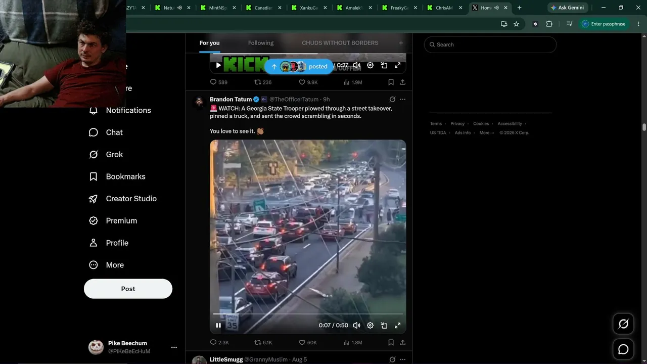This screenshot has width=647, height=364.
Task: Click the Ask Gemini button
Action: pos(568,8)
